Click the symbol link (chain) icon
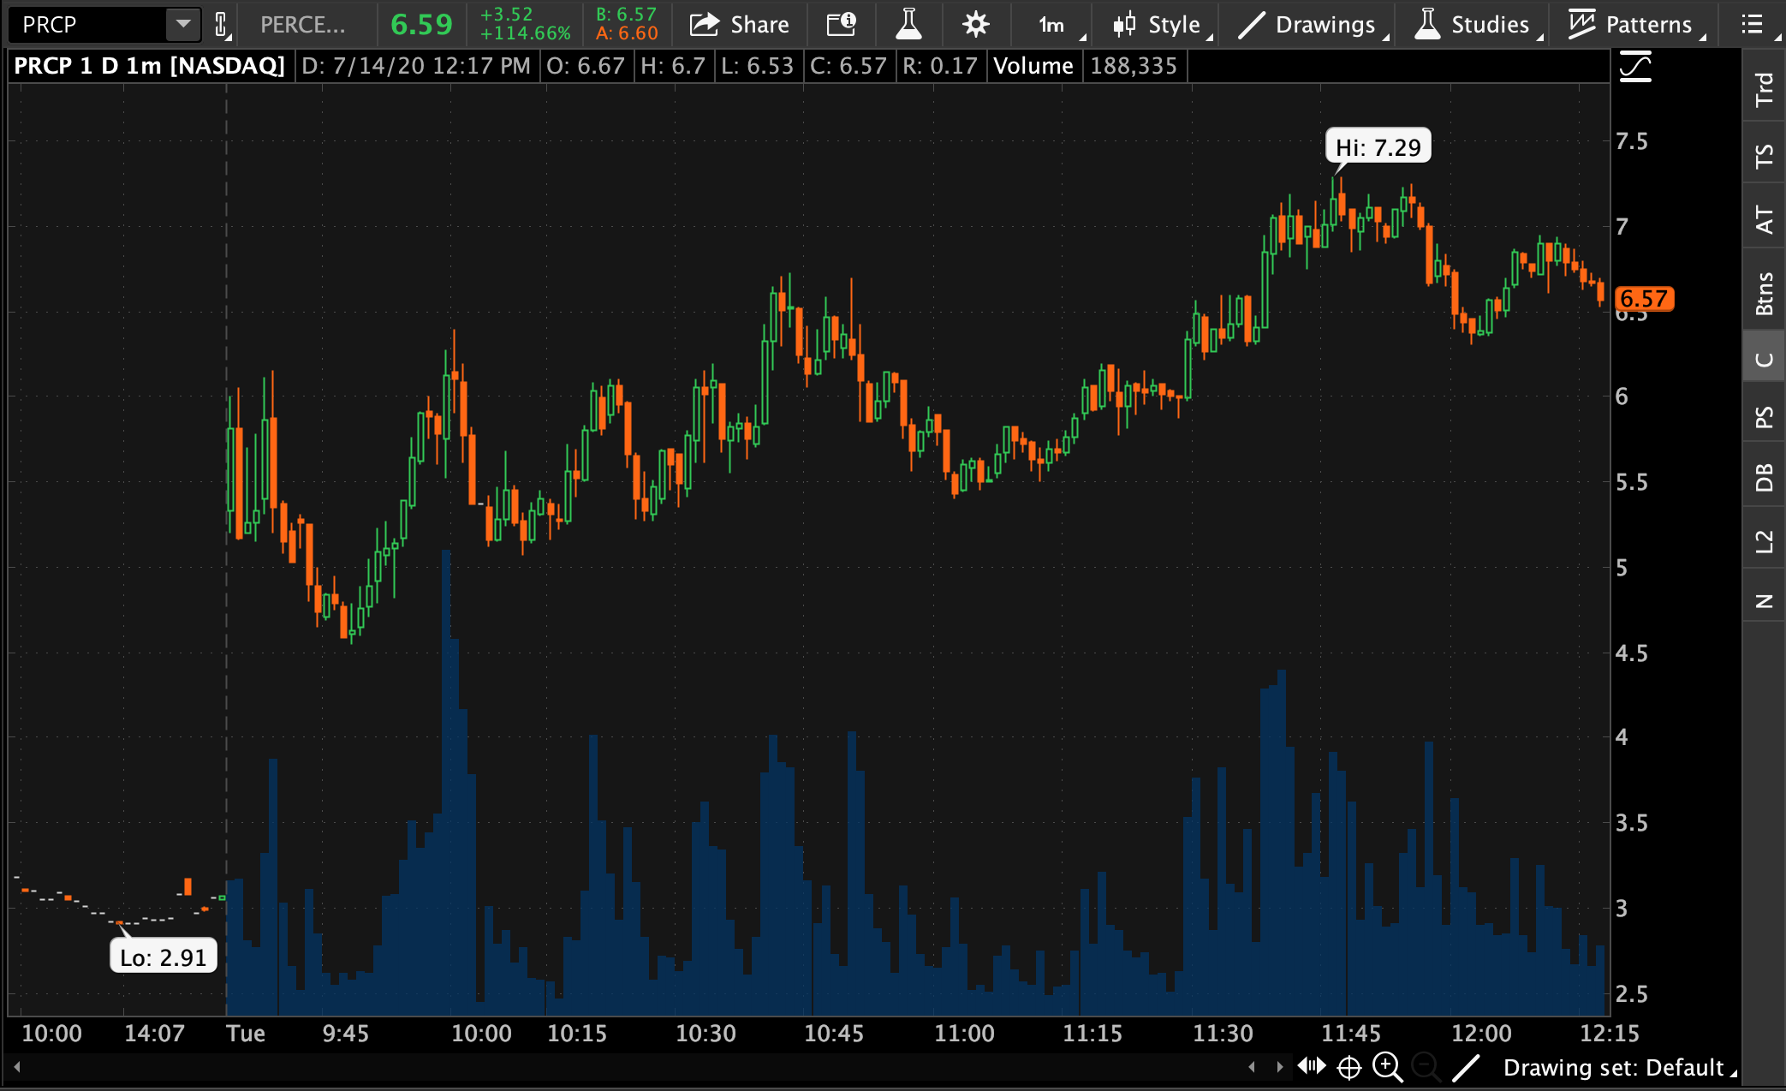 [x=221, y=25]
